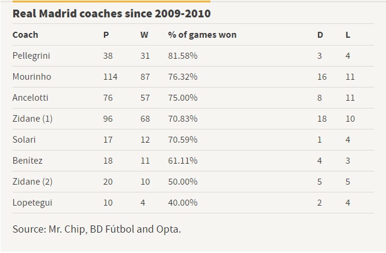Screen dimensions: 386x253
Task: Select Benítez in the coach column
Action: coord(28,161)
